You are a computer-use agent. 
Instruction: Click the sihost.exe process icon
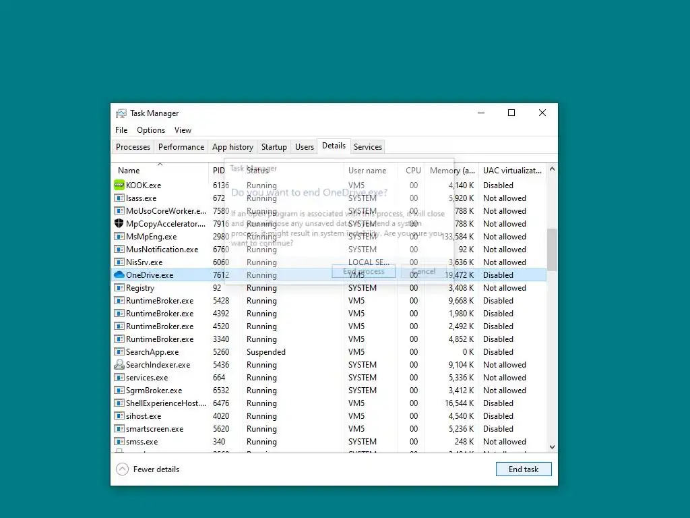[x=119, y=415]
